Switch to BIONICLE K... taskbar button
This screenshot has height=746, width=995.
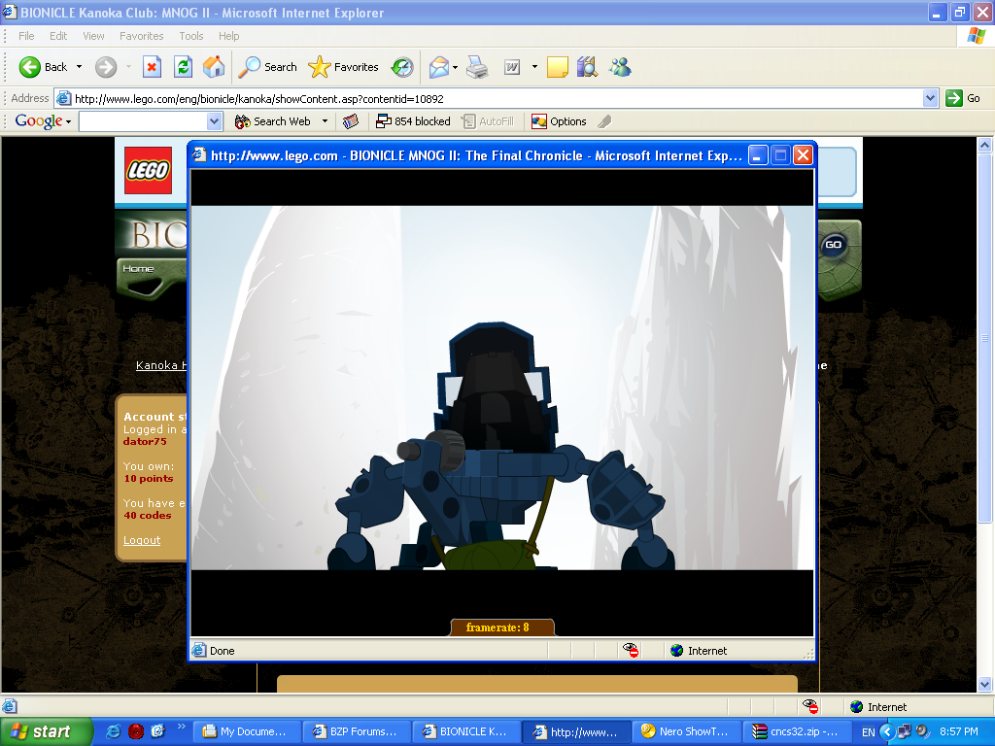point(465,731)
